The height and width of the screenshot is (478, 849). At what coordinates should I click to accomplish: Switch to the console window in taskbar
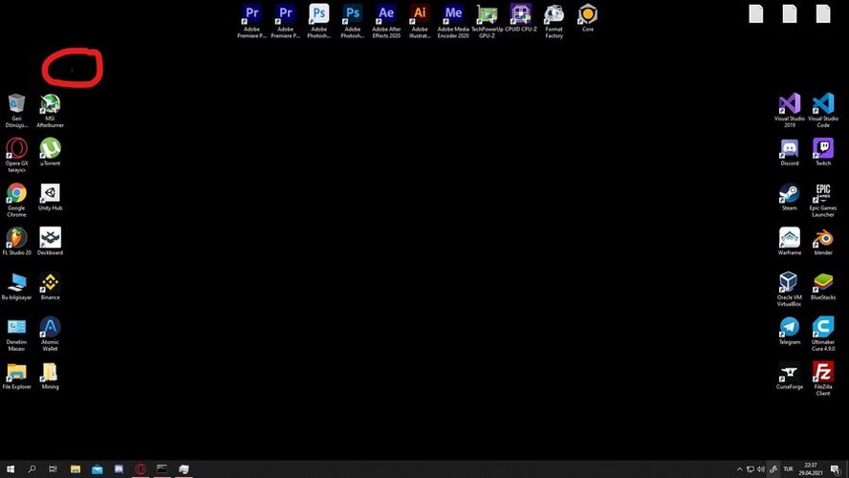(x=162, y=468)
